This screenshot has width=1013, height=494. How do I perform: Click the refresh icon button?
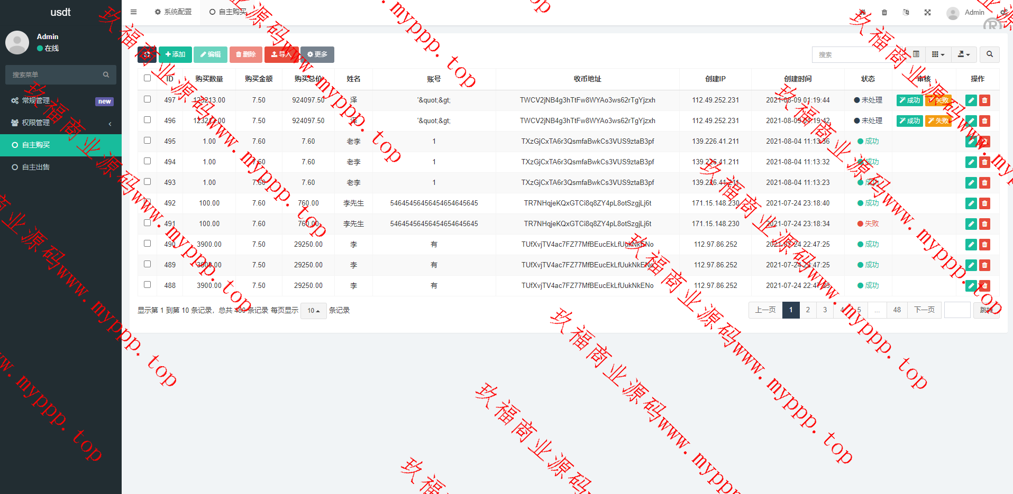[147, 54]
